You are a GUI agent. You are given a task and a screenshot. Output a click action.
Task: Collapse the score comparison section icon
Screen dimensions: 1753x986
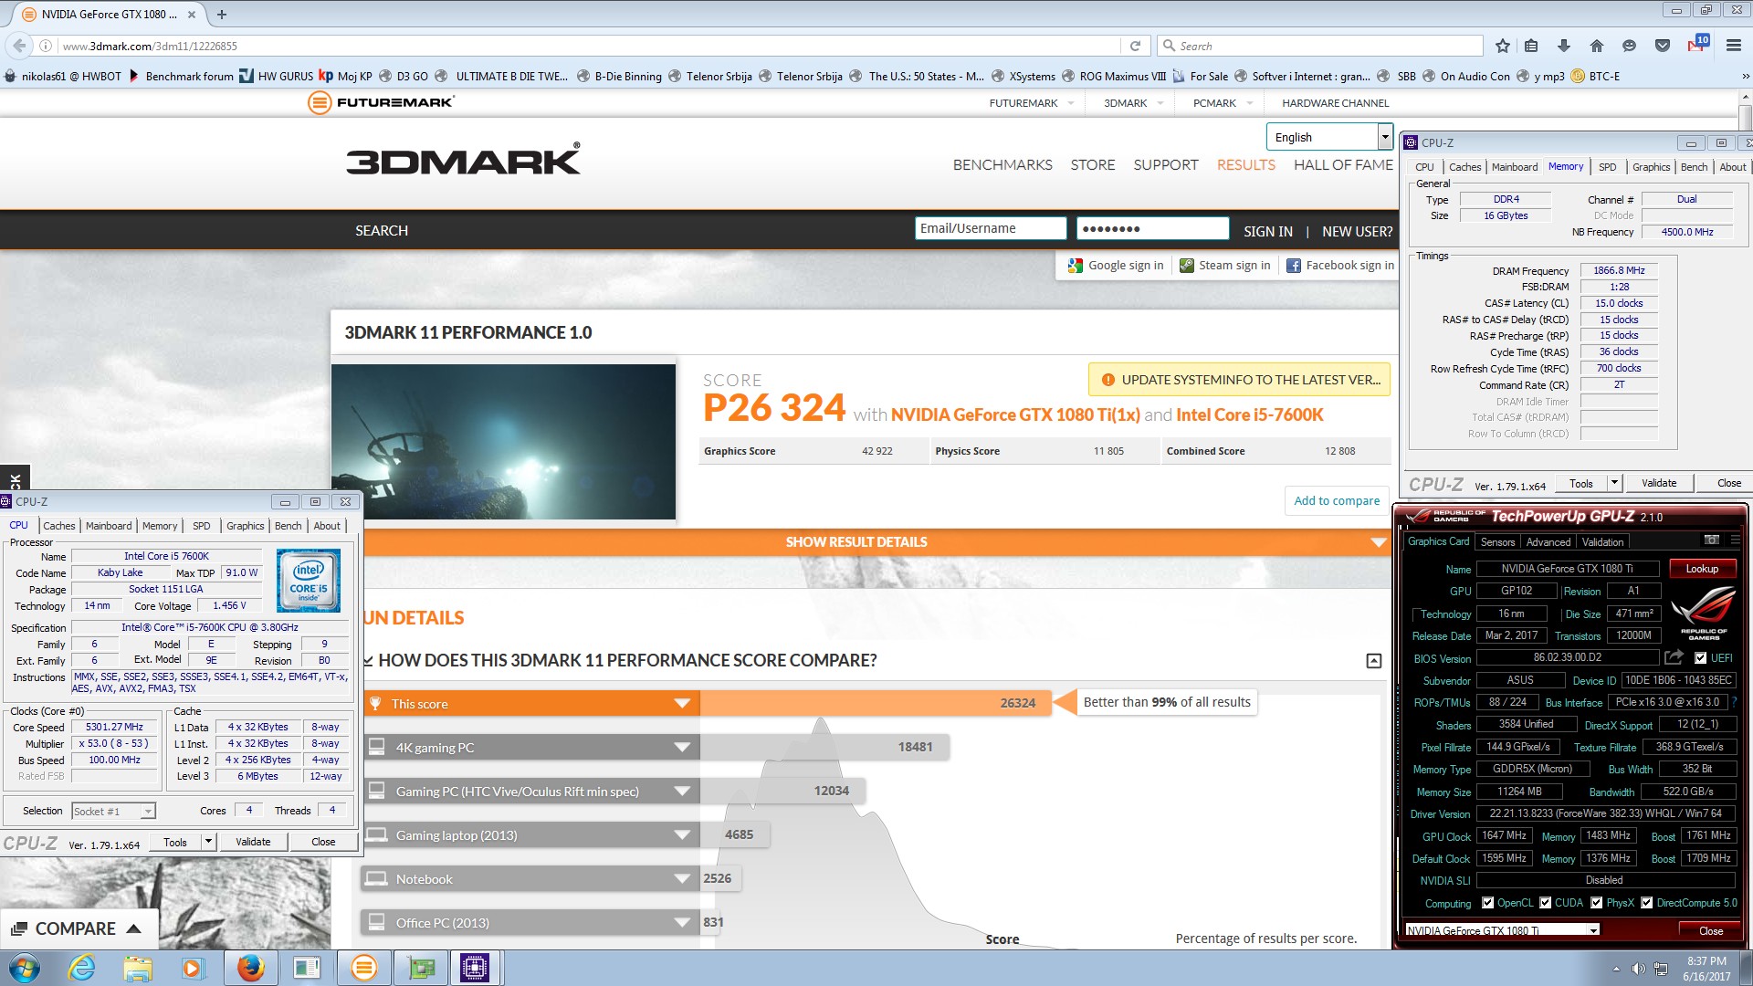(1373, 661)
